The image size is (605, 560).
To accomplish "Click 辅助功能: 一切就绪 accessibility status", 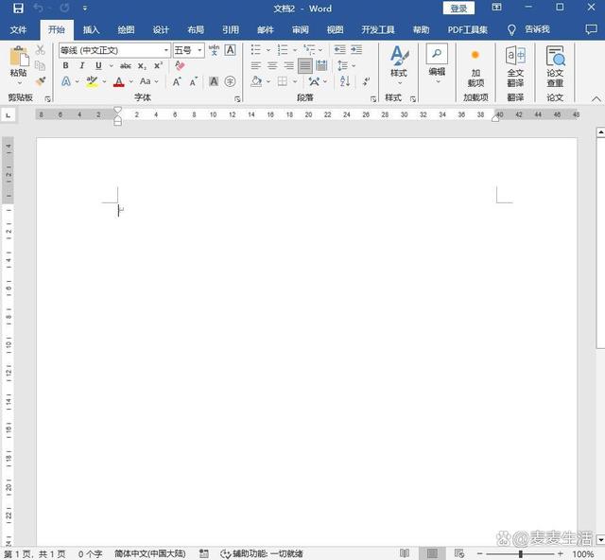I will tap(263, 553).
